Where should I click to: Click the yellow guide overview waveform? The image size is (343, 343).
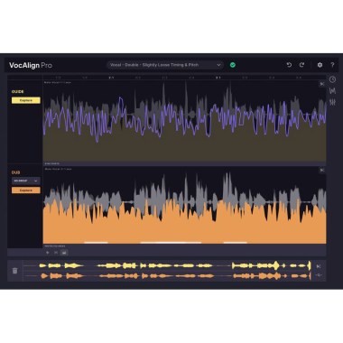click(x=174, y=265)
